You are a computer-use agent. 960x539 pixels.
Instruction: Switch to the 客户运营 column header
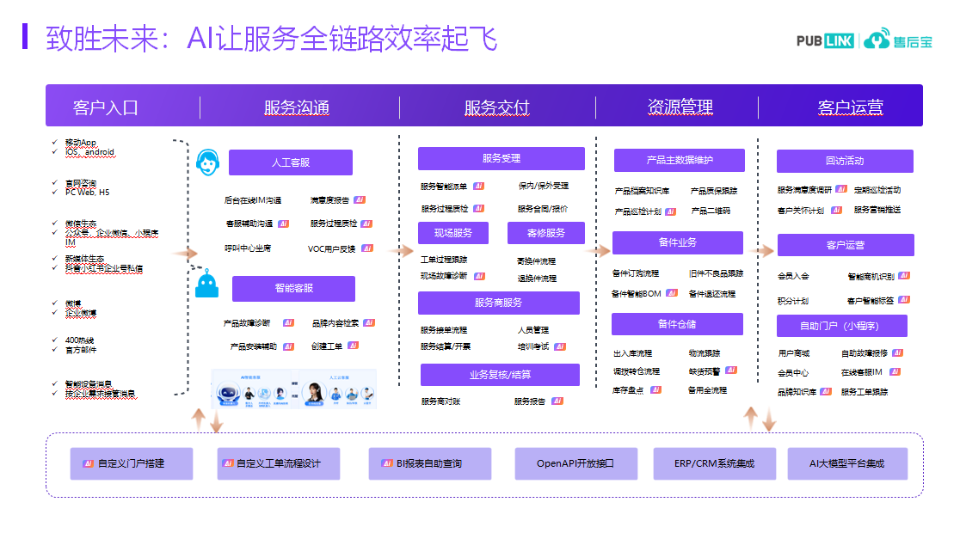point(850,107)
